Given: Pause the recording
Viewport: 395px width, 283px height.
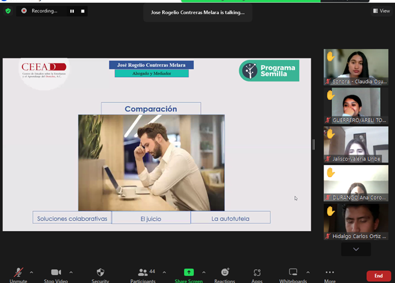Looking at the screenshot, I should coord(72,11).
